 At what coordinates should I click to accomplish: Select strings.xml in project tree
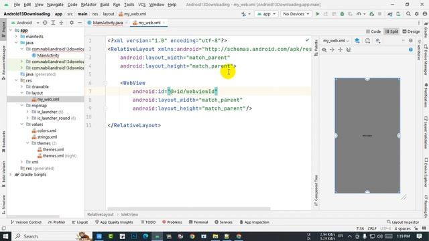click(47, 137)
